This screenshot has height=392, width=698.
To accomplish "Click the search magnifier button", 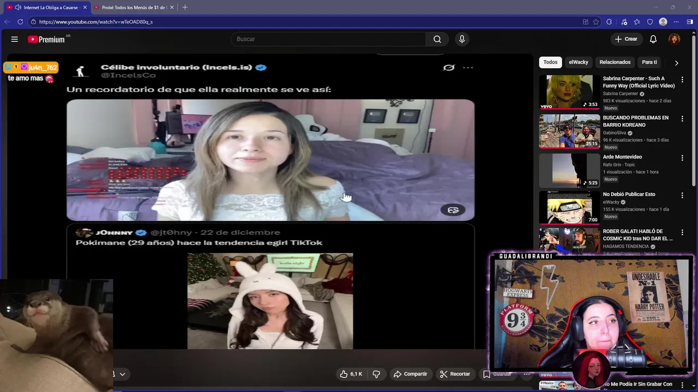I will click(437, 39).
